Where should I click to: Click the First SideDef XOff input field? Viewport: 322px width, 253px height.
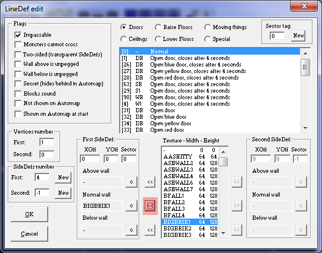(90, 159)
